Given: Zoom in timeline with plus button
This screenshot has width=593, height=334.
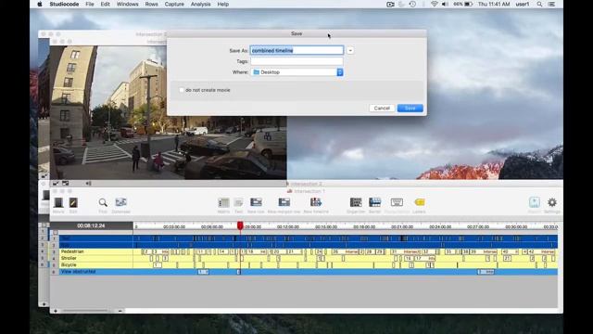Looking at the screenshot, I should [56, 311].
